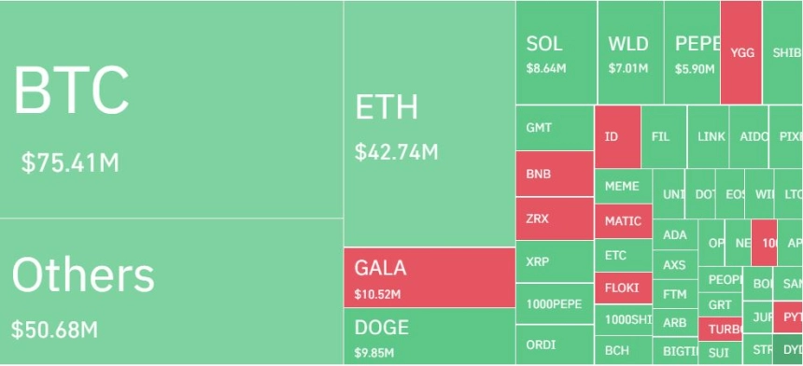Click the DOGE $9.85M tile
803x366 pixels.
[430, 336]
